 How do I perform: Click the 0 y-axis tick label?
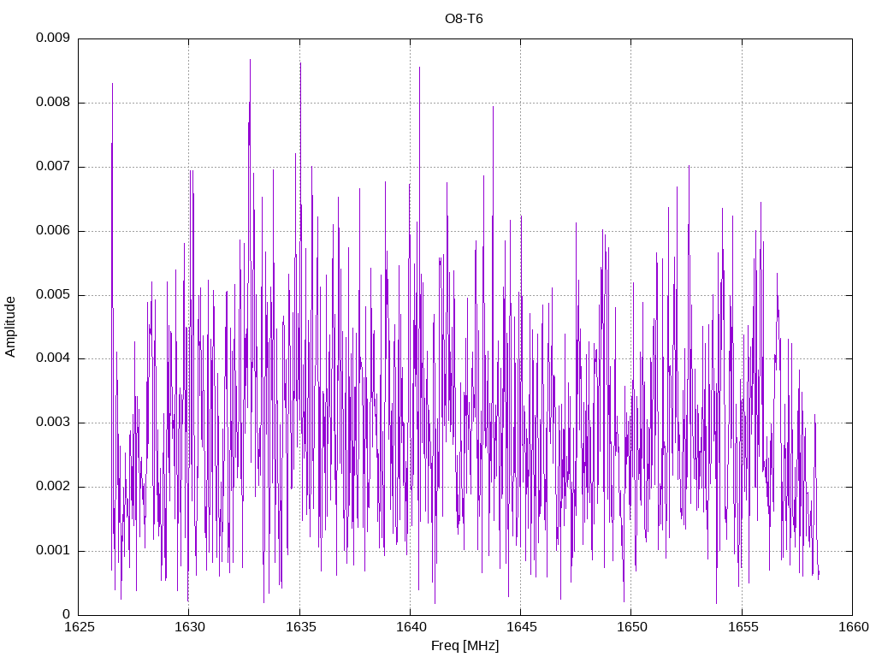(66, 614)
